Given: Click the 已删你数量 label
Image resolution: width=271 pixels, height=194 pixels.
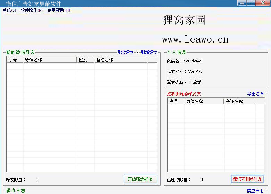Looking at the screenshot, I should [x=179, y=180].
